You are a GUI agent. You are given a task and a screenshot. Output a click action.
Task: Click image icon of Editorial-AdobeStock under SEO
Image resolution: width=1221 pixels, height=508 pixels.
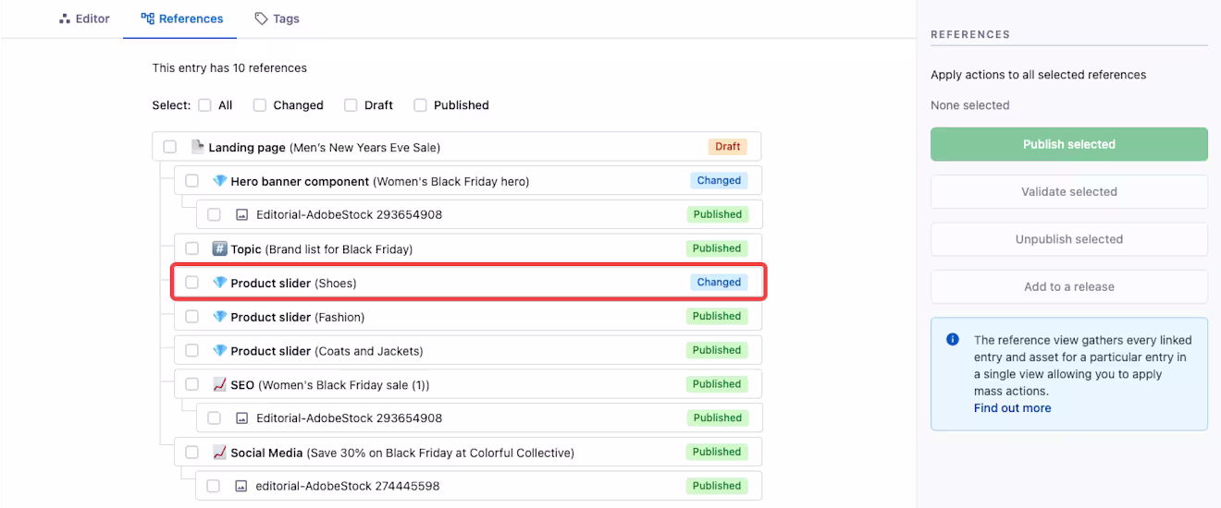pyautogui.click(x=241, y=418)
